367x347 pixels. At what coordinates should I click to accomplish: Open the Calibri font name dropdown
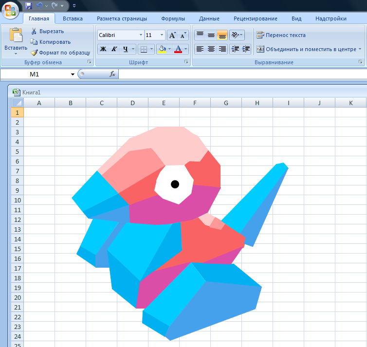coord(141,35)
